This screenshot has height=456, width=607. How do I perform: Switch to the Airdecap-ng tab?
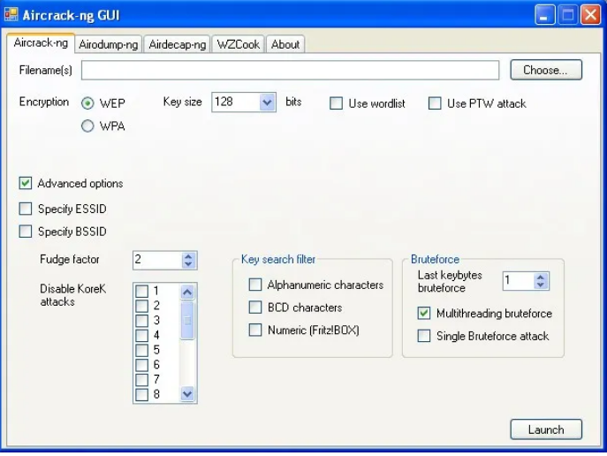pos(178,44)
